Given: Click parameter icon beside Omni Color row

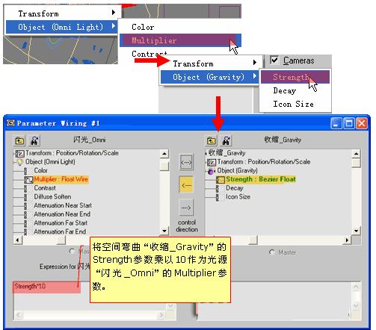Looking at the screenshot, I should tap(25, 171).
